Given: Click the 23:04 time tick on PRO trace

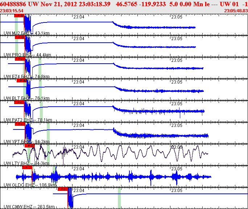Looking at the screenshot, I should point(79,39).
